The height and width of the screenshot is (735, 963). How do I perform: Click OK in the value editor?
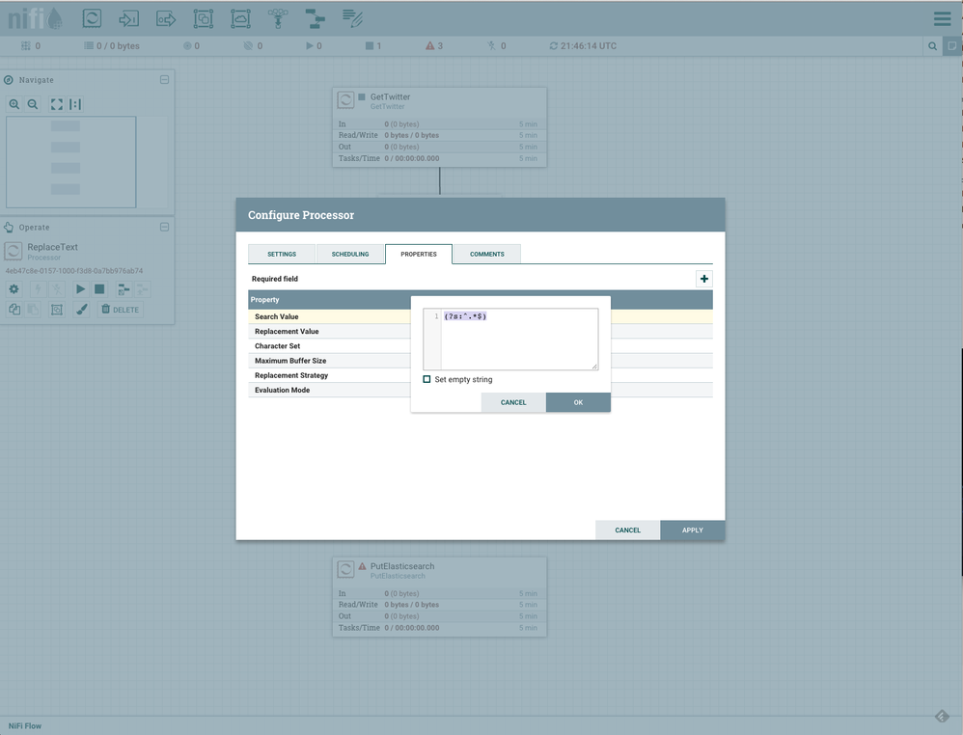(x=578, y=402)
